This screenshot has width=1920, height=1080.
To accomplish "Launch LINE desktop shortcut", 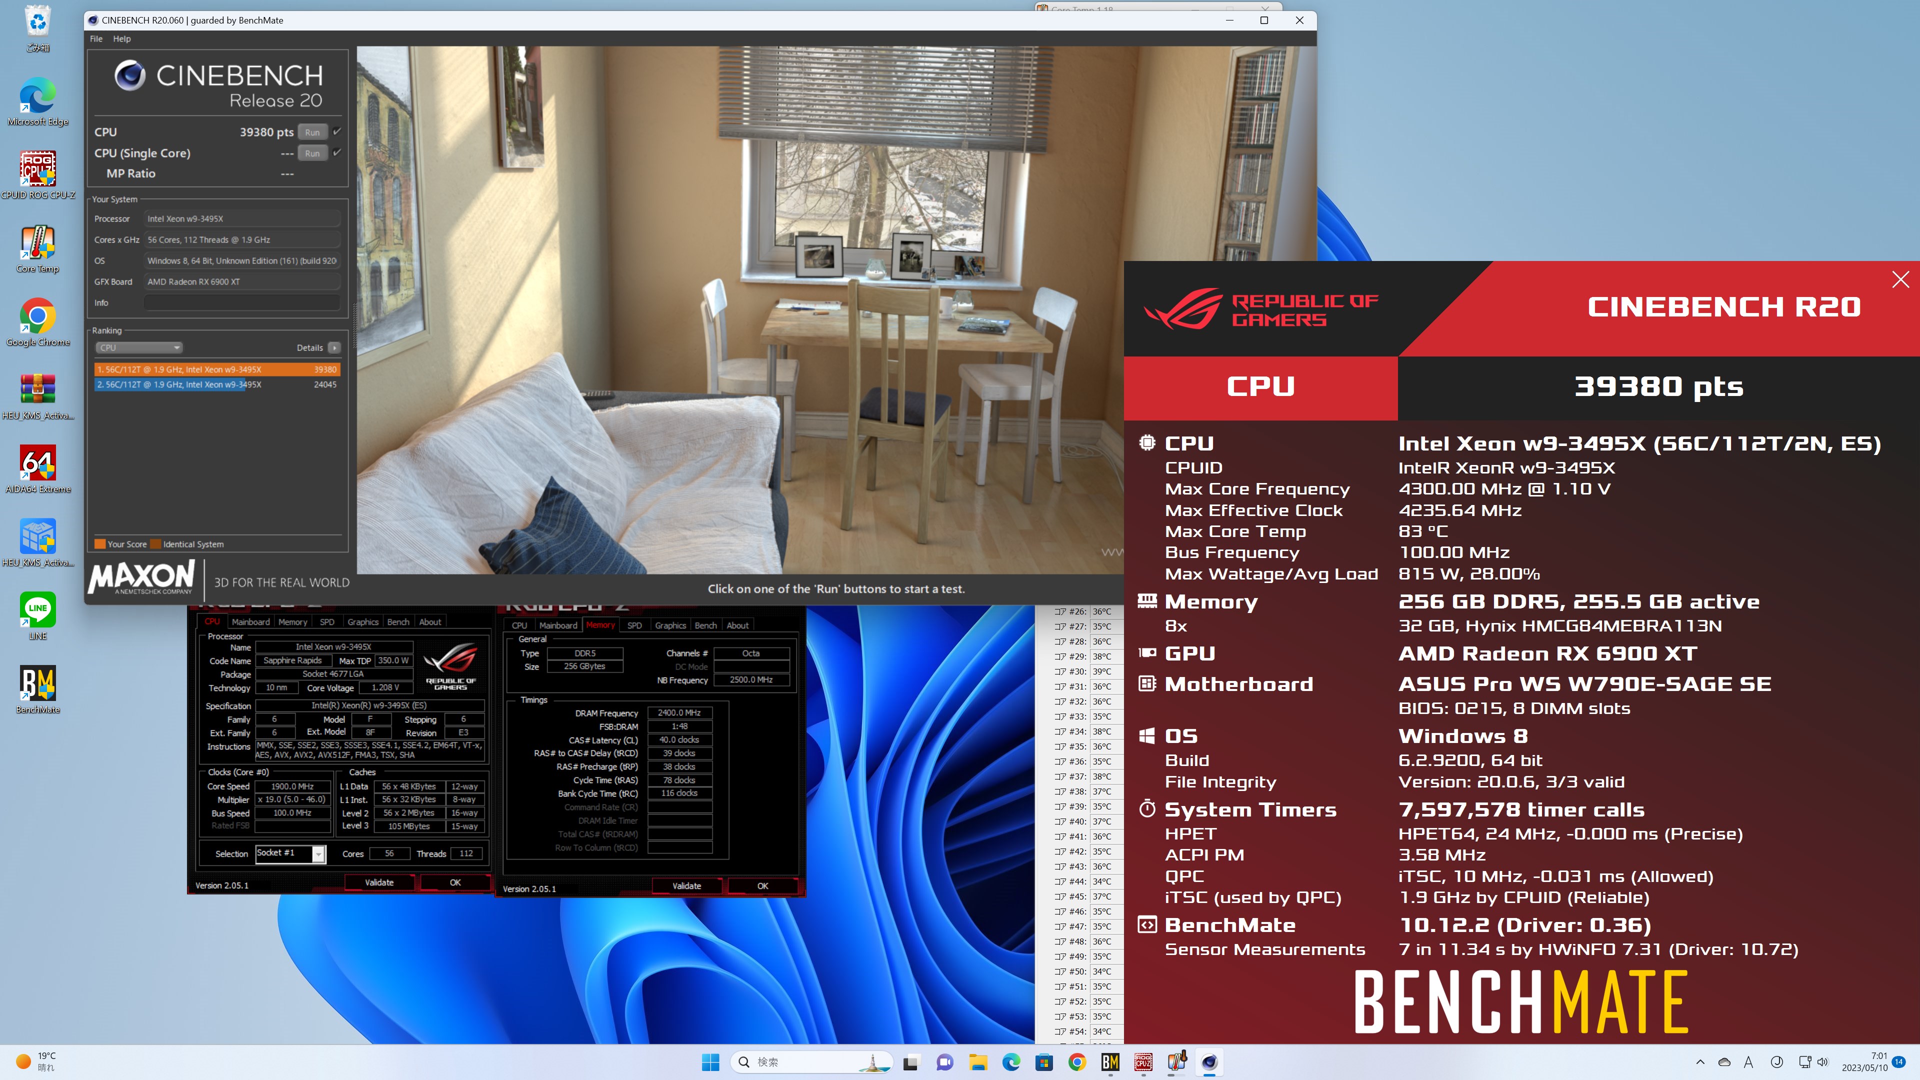I will [37, 616].
